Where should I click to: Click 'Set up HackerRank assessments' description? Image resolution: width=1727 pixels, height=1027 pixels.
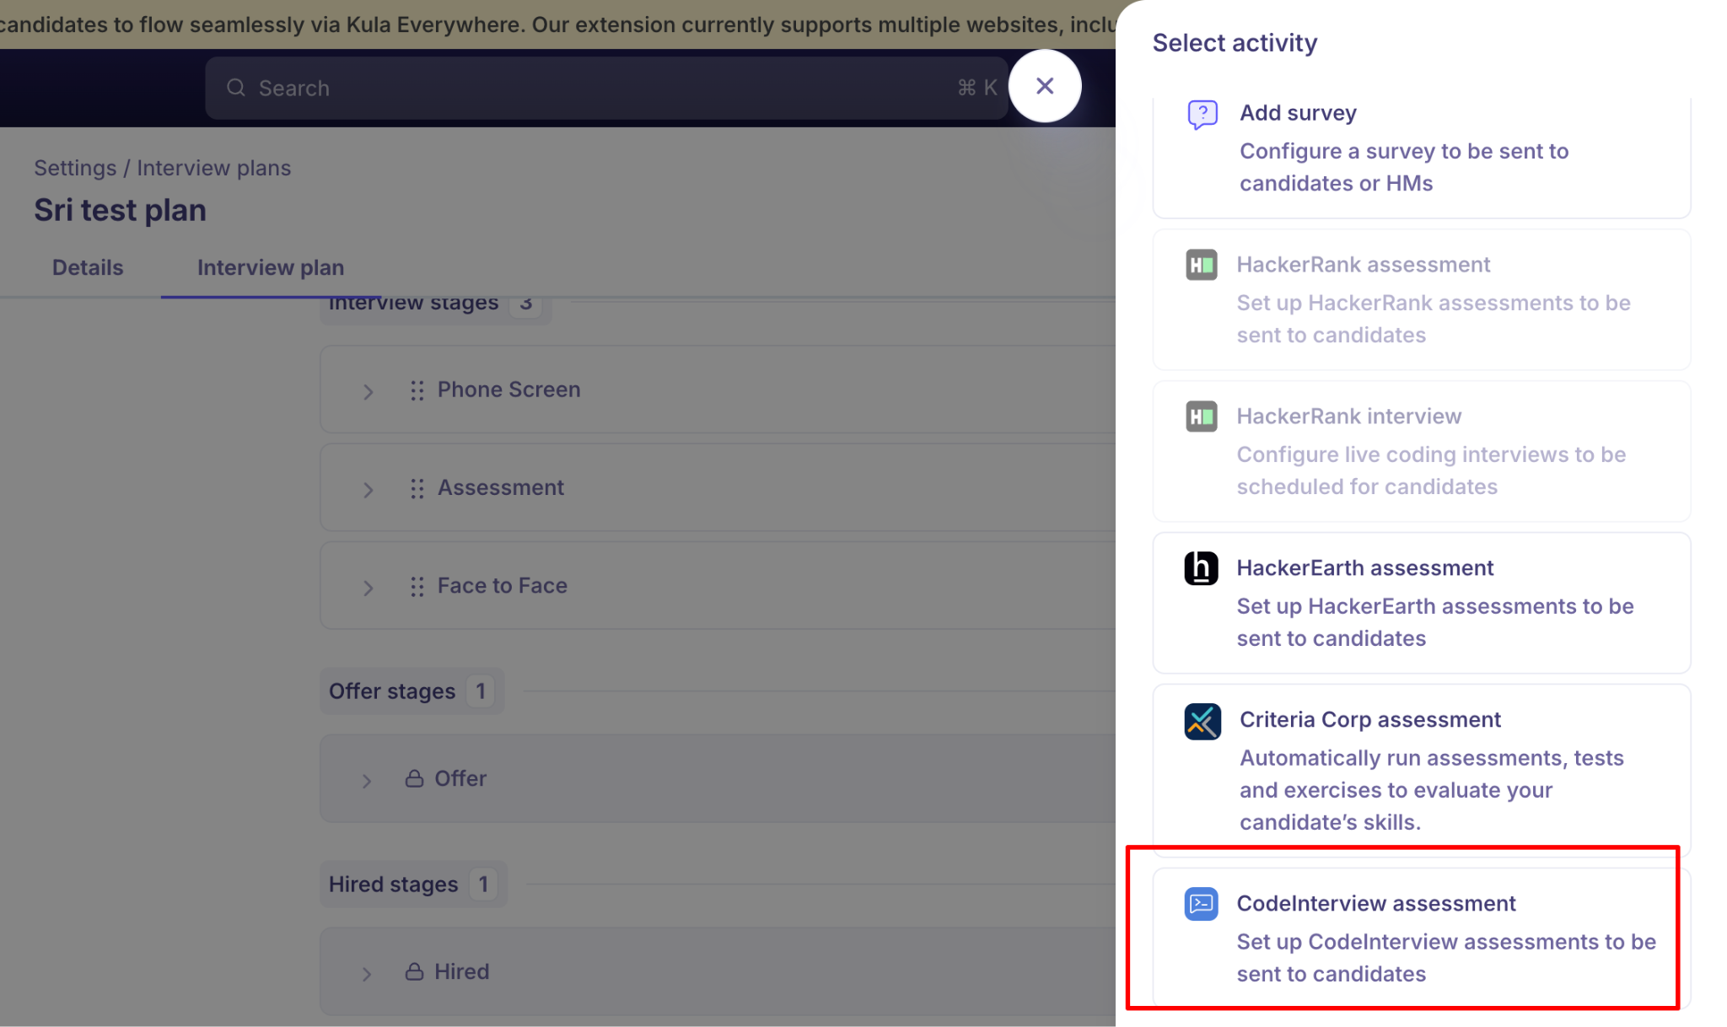tap(1434, 319)
